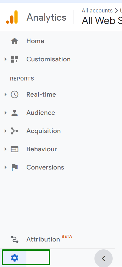Click the REPORTS section heading
The image size is (122, 267).
tap(22, 79)
